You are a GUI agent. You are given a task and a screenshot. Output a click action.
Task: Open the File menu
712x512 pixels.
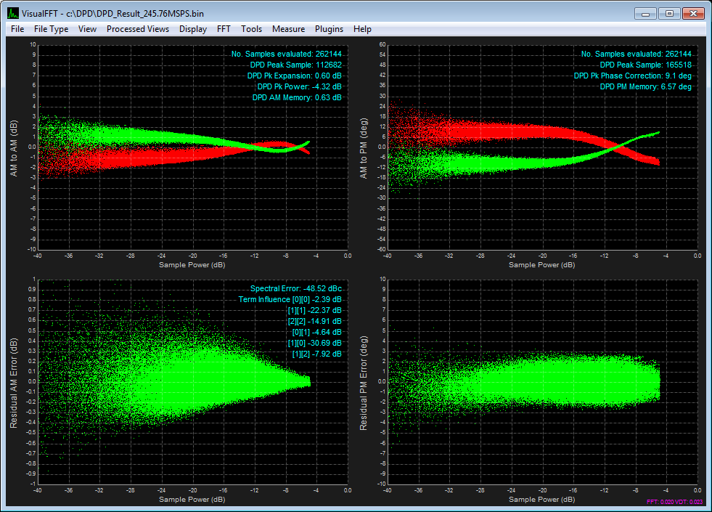[17, 29]
